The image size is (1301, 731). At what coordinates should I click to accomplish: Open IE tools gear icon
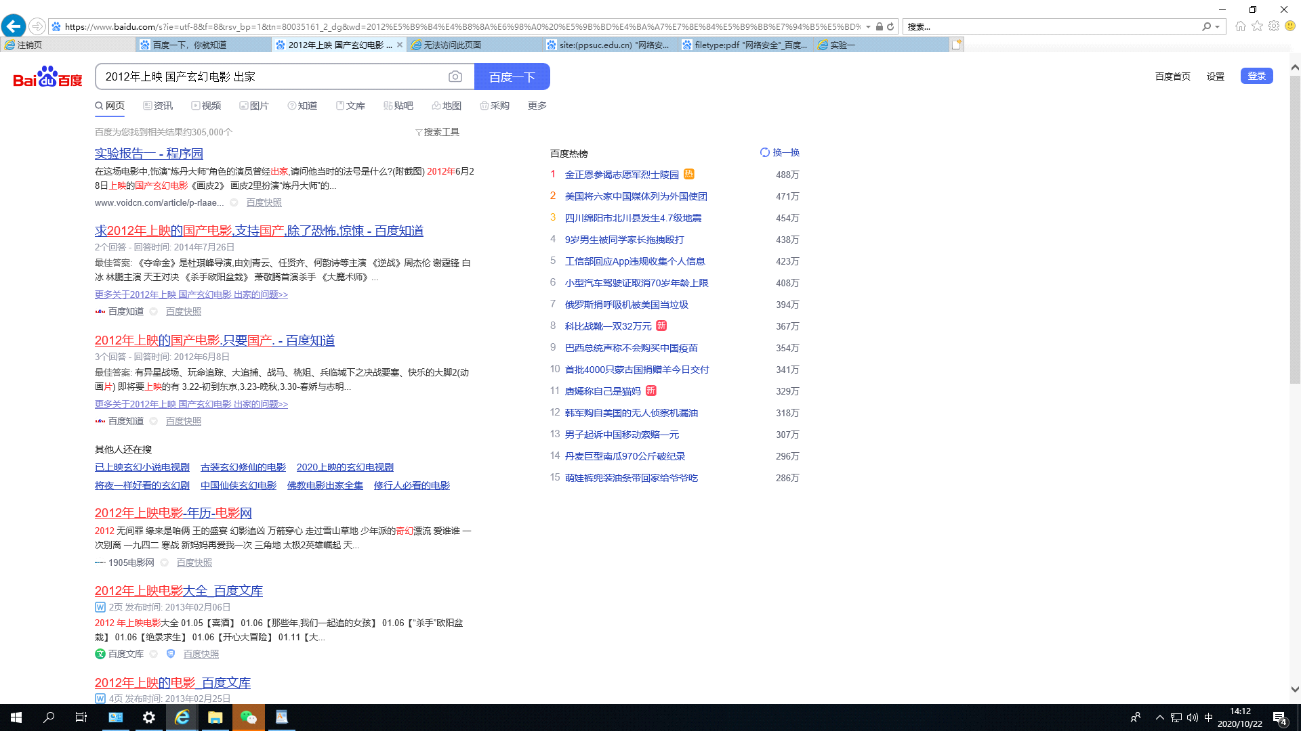tap(1274, 26)
